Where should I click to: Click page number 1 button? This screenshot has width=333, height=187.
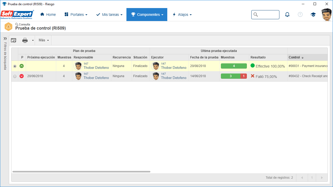click(x=312, y=178)
